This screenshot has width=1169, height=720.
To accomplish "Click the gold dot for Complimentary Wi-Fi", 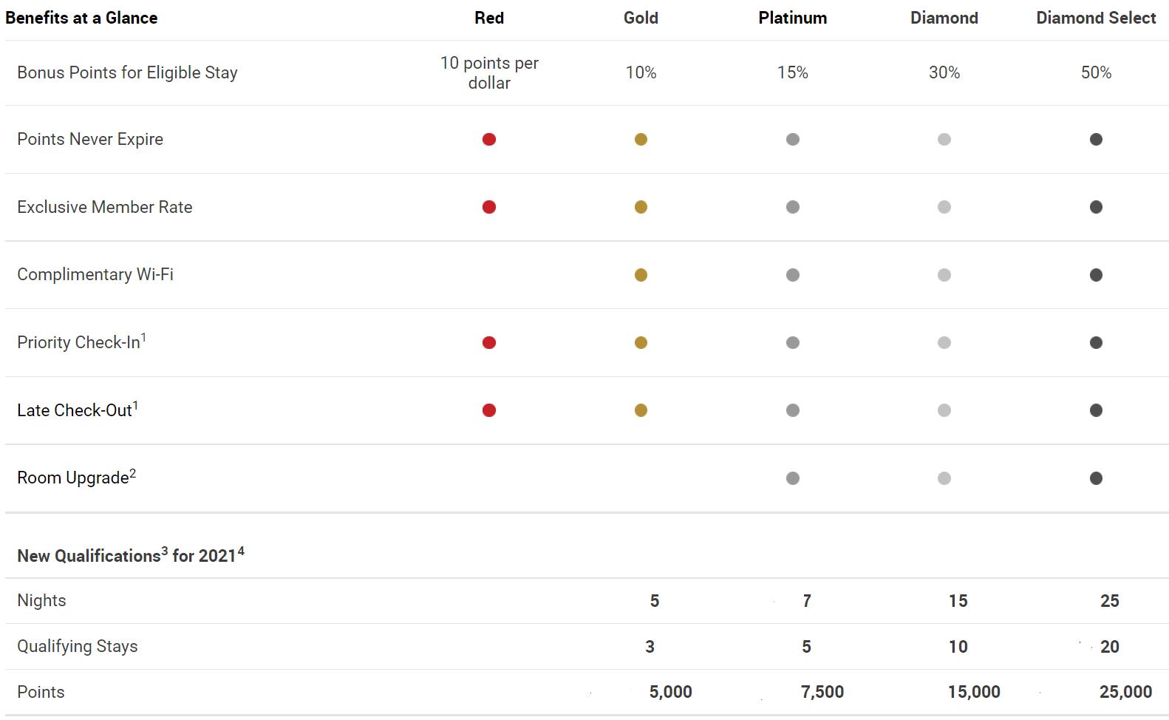I will click(641, 275).
